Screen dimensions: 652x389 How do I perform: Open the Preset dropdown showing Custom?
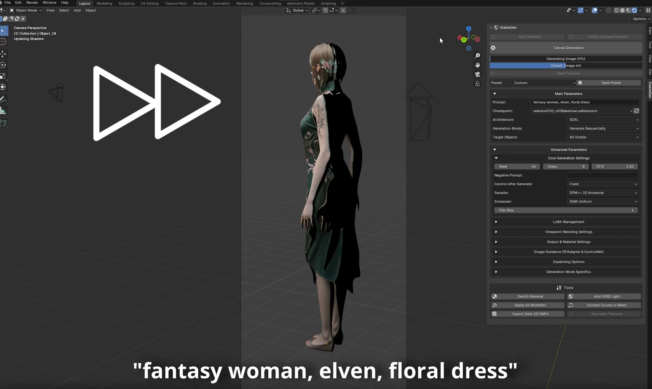(x=544, y=83)
